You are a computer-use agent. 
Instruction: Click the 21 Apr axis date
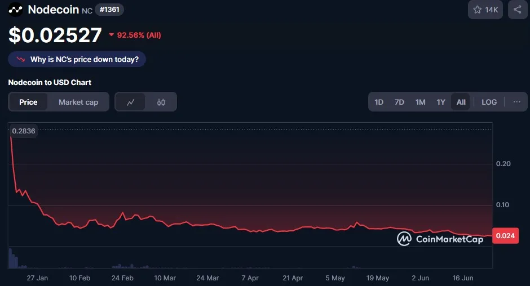click(293, 278)
